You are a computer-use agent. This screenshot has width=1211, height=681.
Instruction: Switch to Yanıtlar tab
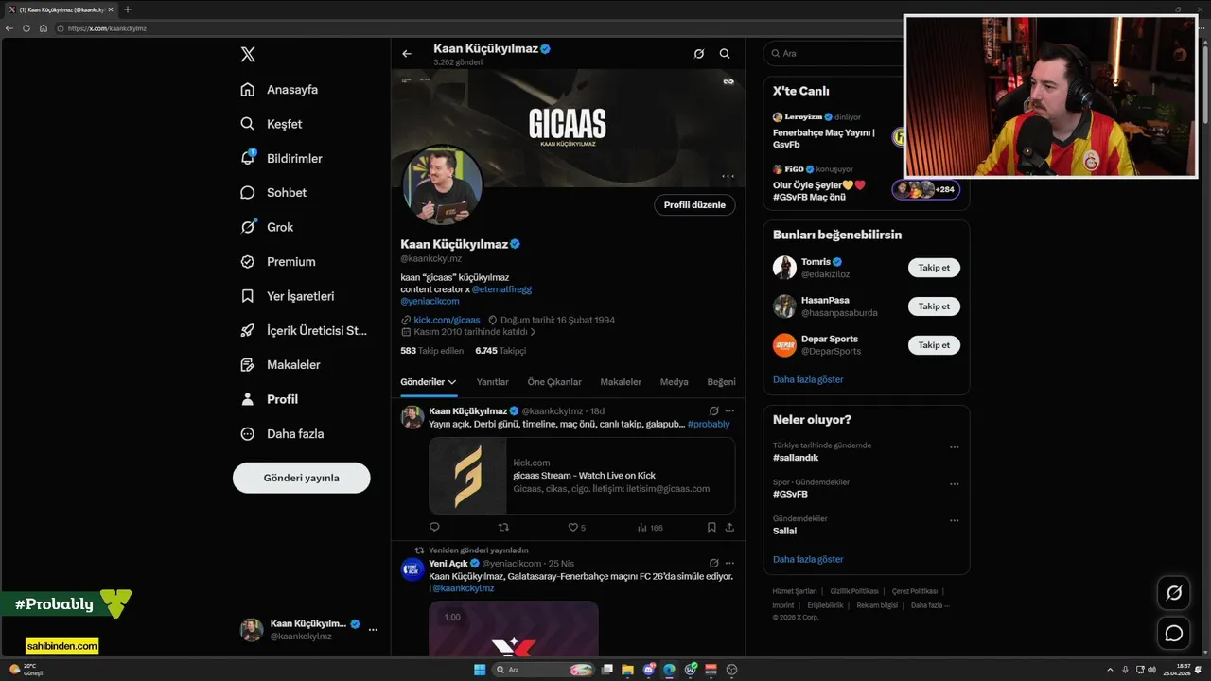[492, 382]
